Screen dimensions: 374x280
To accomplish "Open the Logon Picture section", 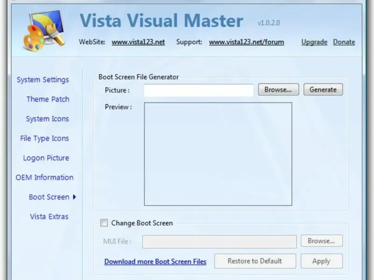I will tap(46, 158).
